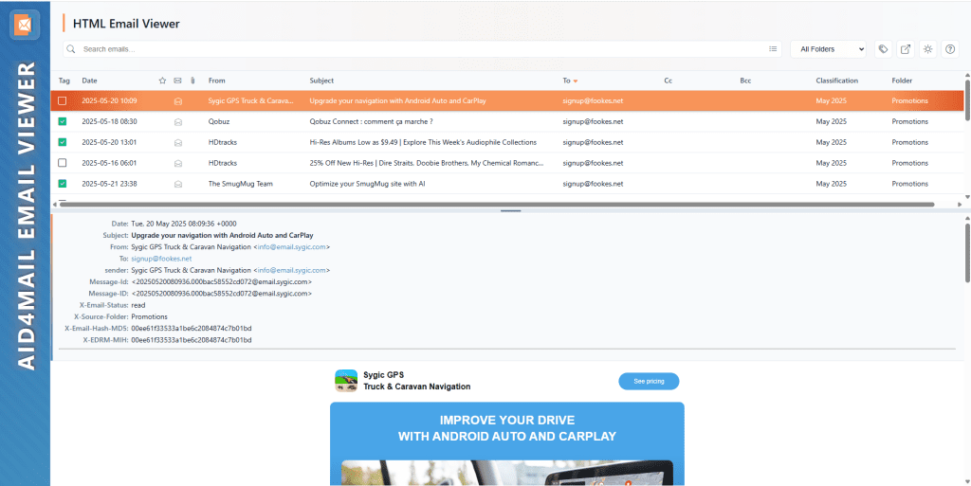Sort by the read-status envelope column header
The height and width of the screenshot is (486, 971).
point(177,81)
